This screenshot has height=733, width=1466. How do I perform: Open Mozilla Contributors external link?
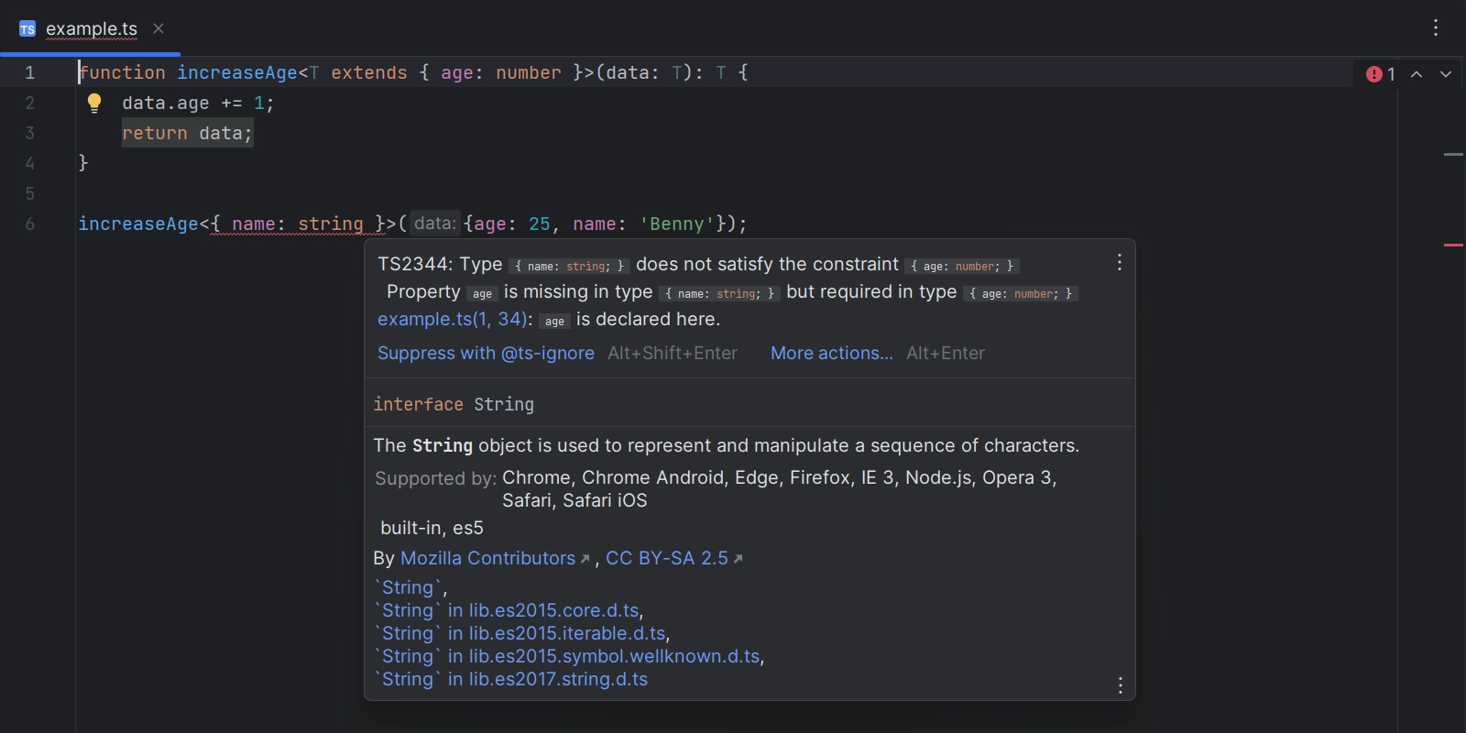495,558
